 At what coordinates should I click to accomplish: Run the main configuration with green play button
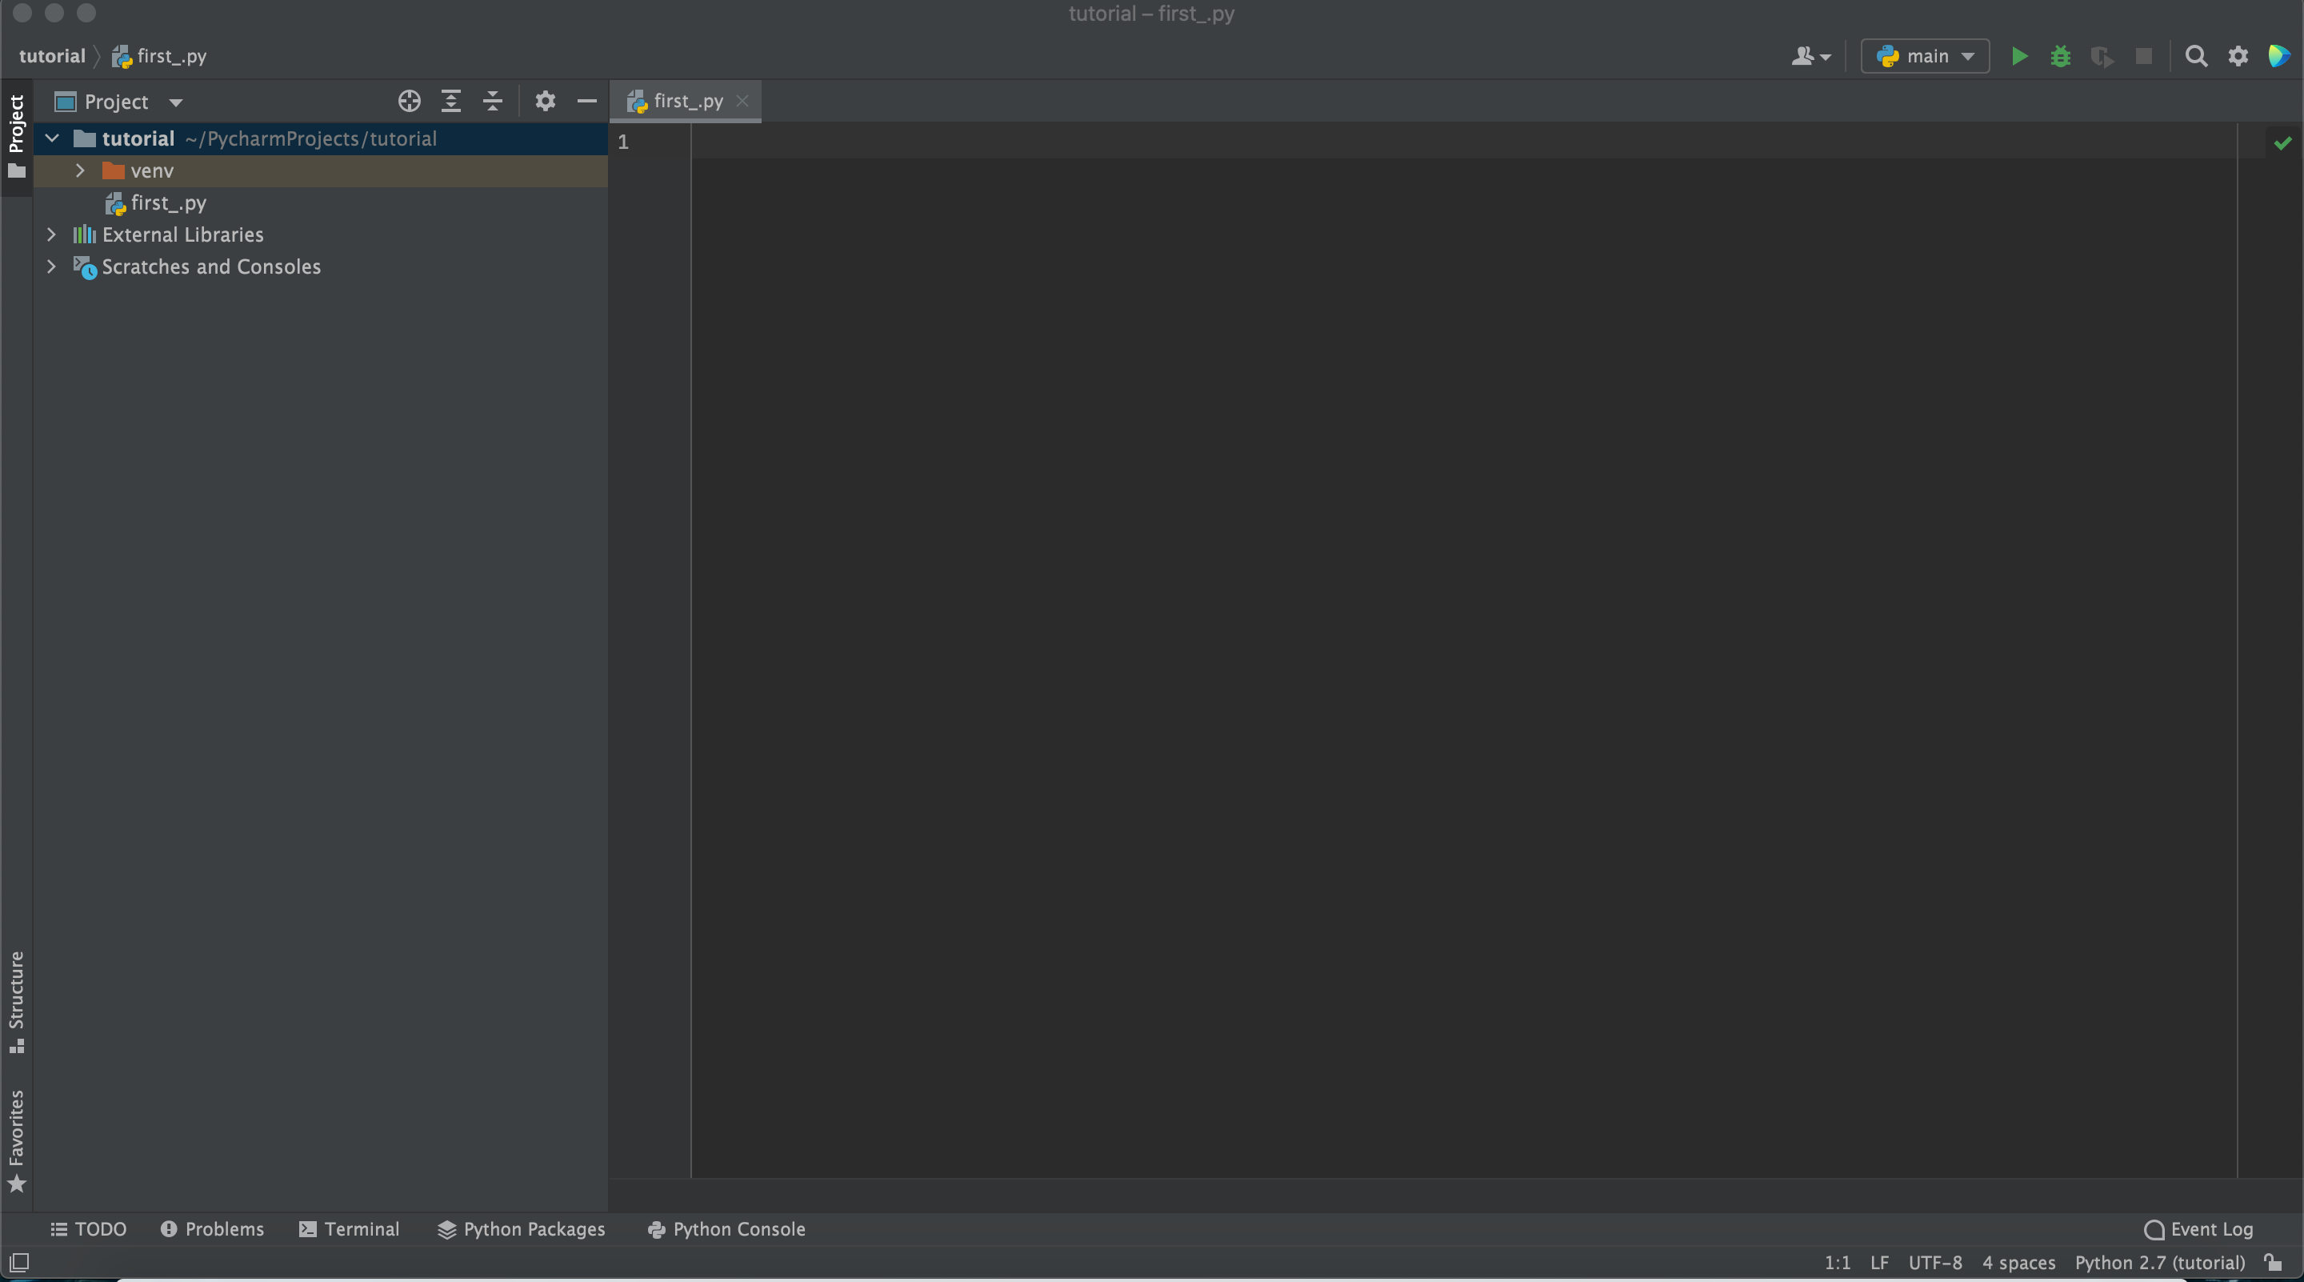pos(2018,56)
